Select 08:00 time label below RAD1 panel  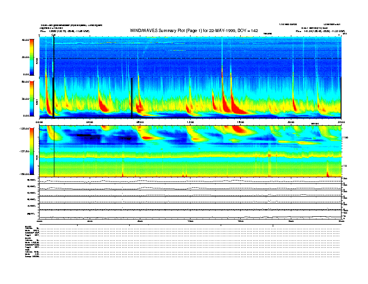tap(140, 122)
